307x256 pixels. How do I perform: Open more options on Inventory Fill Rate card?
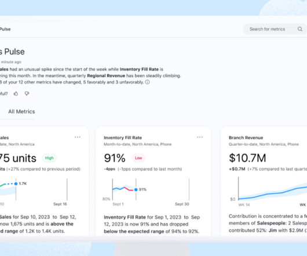[x=200, y=137]
